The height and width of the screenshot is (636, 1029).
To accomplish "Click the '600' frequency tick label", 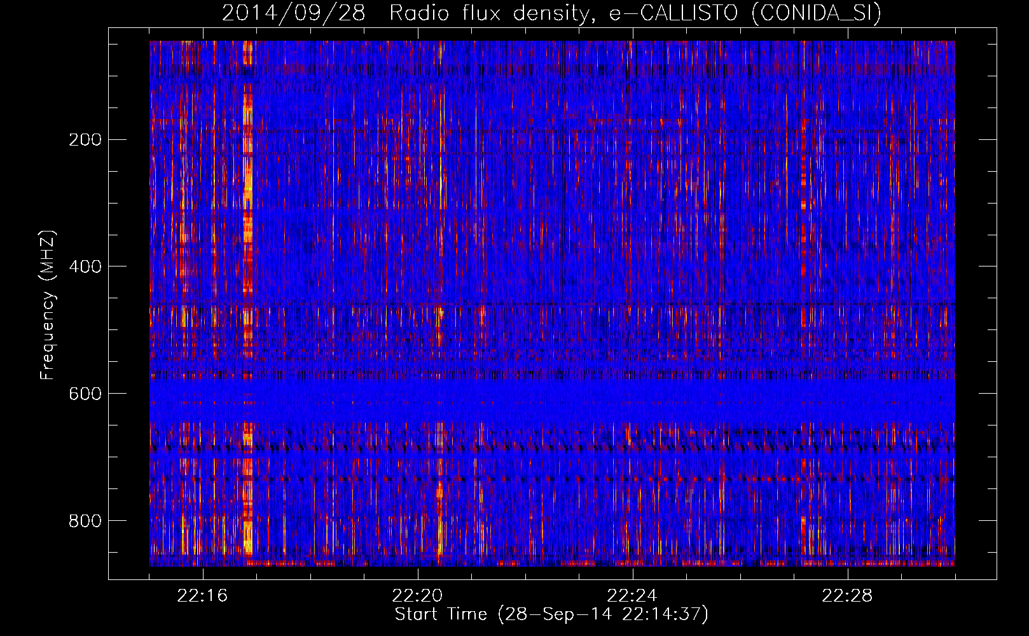I will 85,394.
